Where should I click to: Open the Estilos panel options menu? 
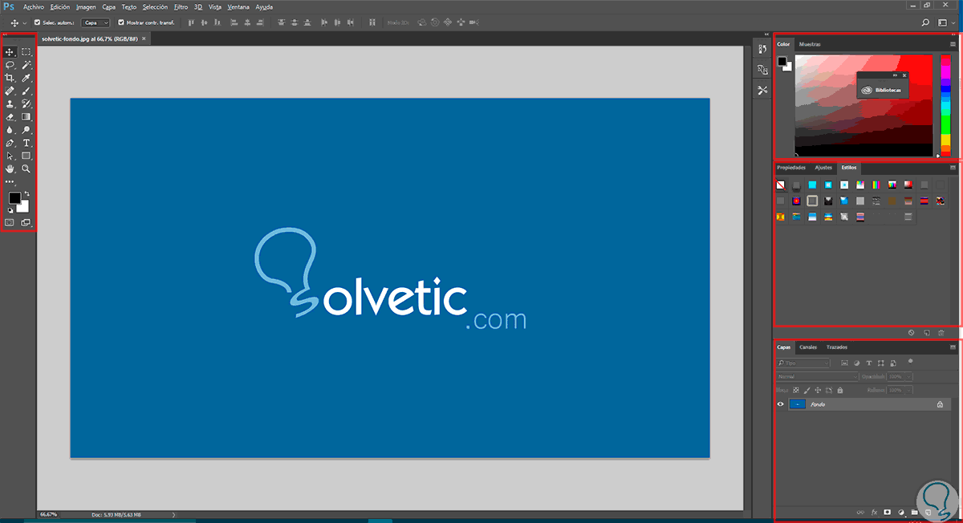pyautogui.click(x=953, y=168)
